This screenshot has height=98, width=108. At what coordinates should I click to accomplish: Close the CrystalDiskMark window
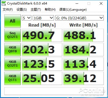(101, 3)
